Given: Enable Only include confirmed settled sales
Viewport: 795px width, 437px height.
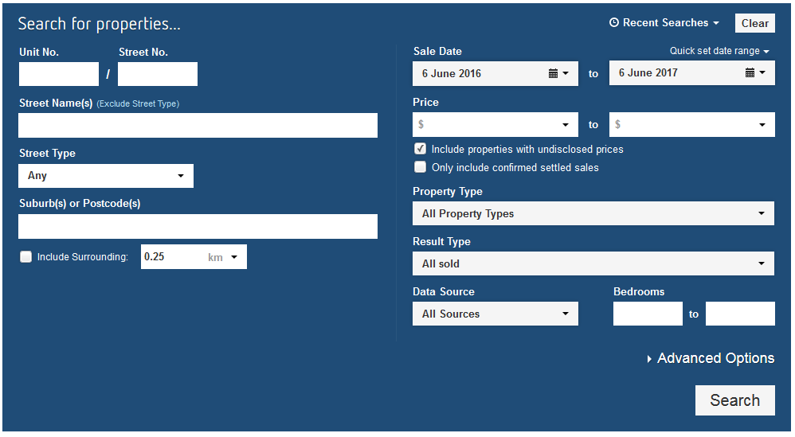Looking at the screenshot, I should (x=420, y=167).
